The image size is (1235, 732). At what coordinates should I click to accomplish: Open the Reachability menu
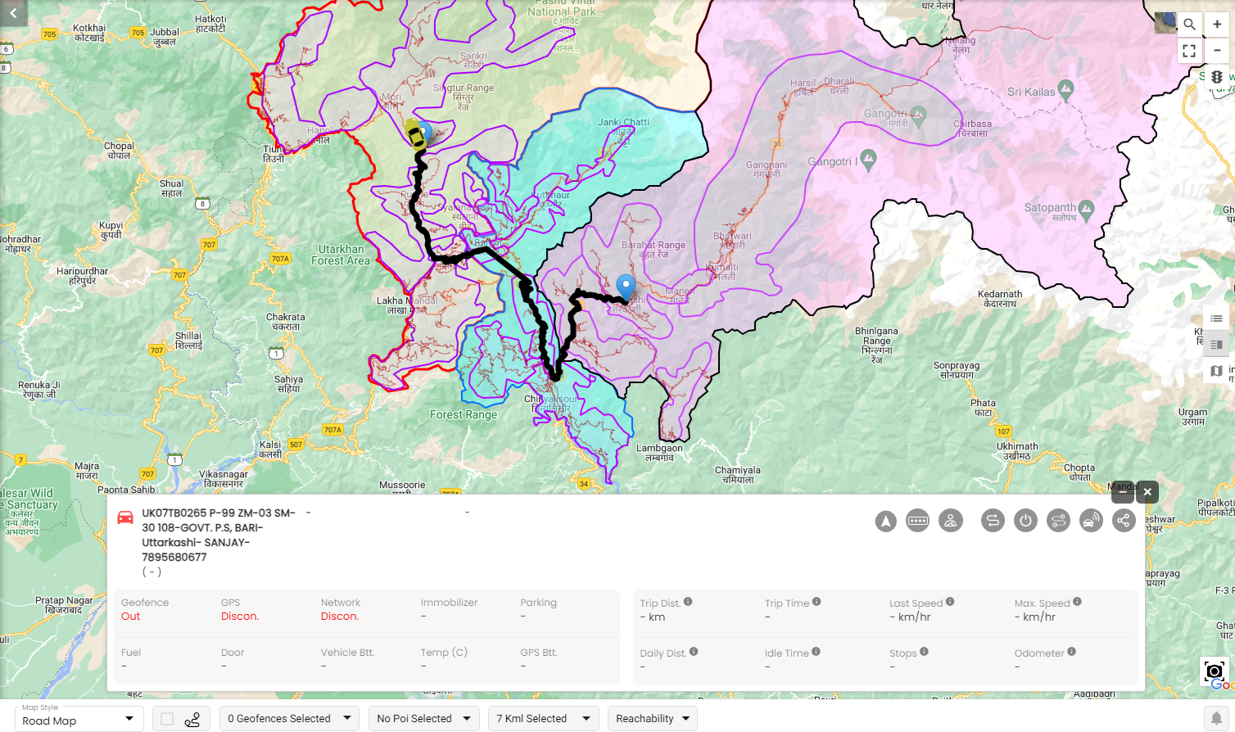coord(652,718)
